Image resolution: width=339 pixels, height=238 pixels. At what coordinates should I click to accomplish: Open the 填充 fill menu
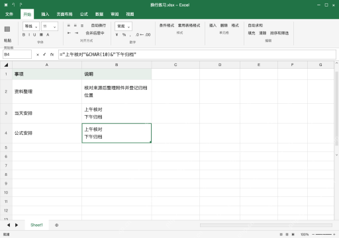coord(252,33)
